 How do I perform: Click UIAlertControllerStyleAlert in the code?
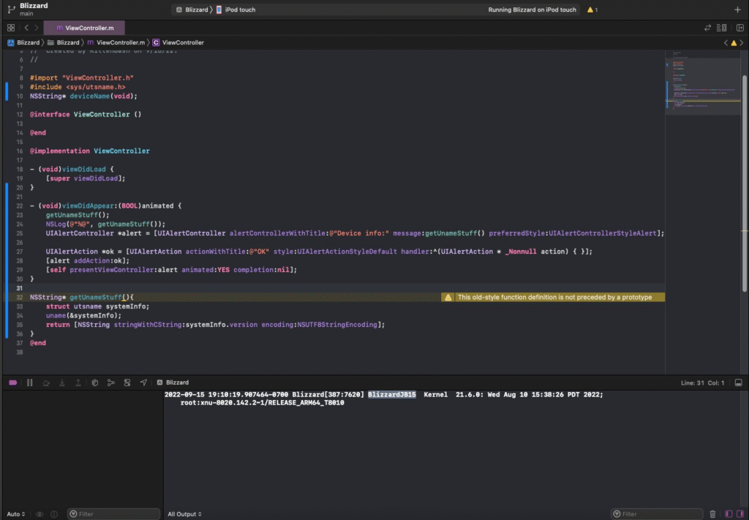click(603, 233)
